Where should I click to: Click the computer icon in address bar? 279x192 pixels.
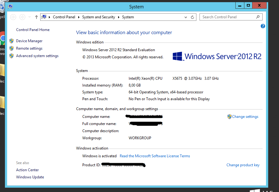(x=44, y=17)
